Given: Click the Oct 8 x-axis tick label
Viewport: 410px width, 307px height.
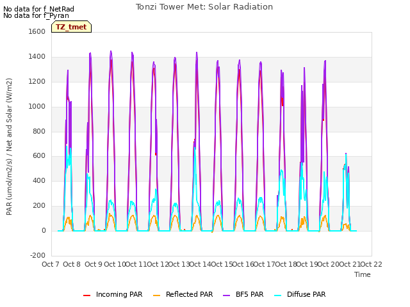Looking at the screenshot, I should point(72,264).
